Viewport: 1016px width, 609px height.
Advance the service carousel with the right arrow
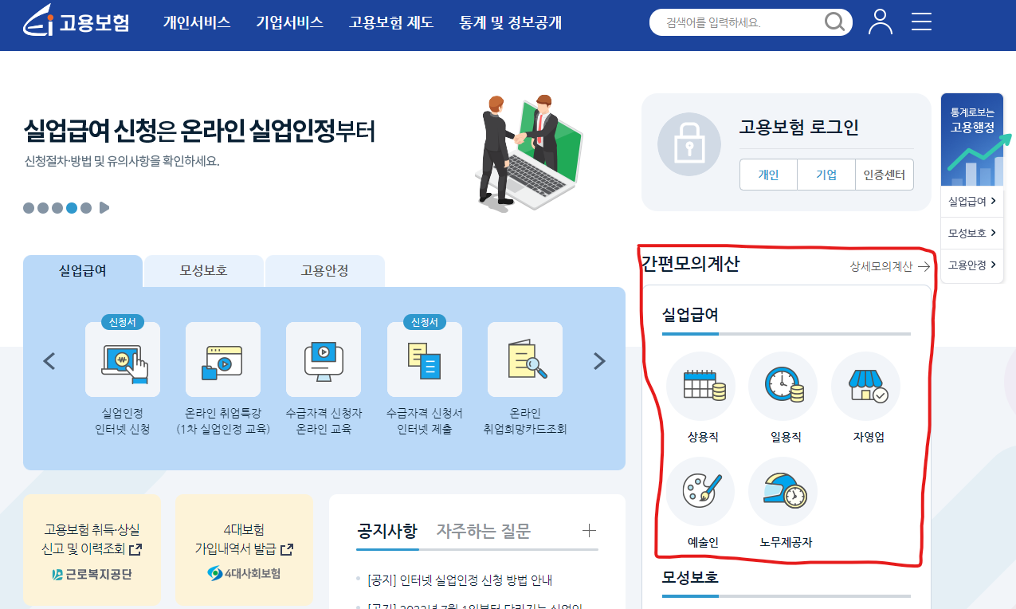(x=599, y=360)
